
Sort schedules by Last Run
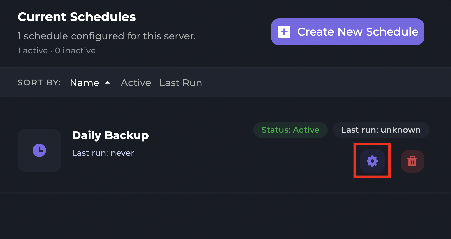pos(181,83)
